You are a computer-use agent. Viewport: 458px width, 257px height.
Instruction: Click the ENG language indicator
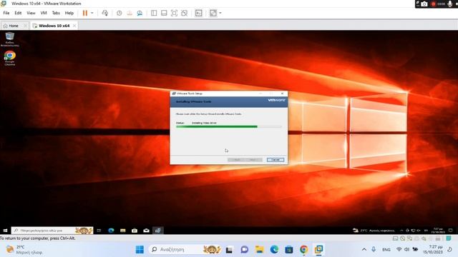click(x=386, y=250)
